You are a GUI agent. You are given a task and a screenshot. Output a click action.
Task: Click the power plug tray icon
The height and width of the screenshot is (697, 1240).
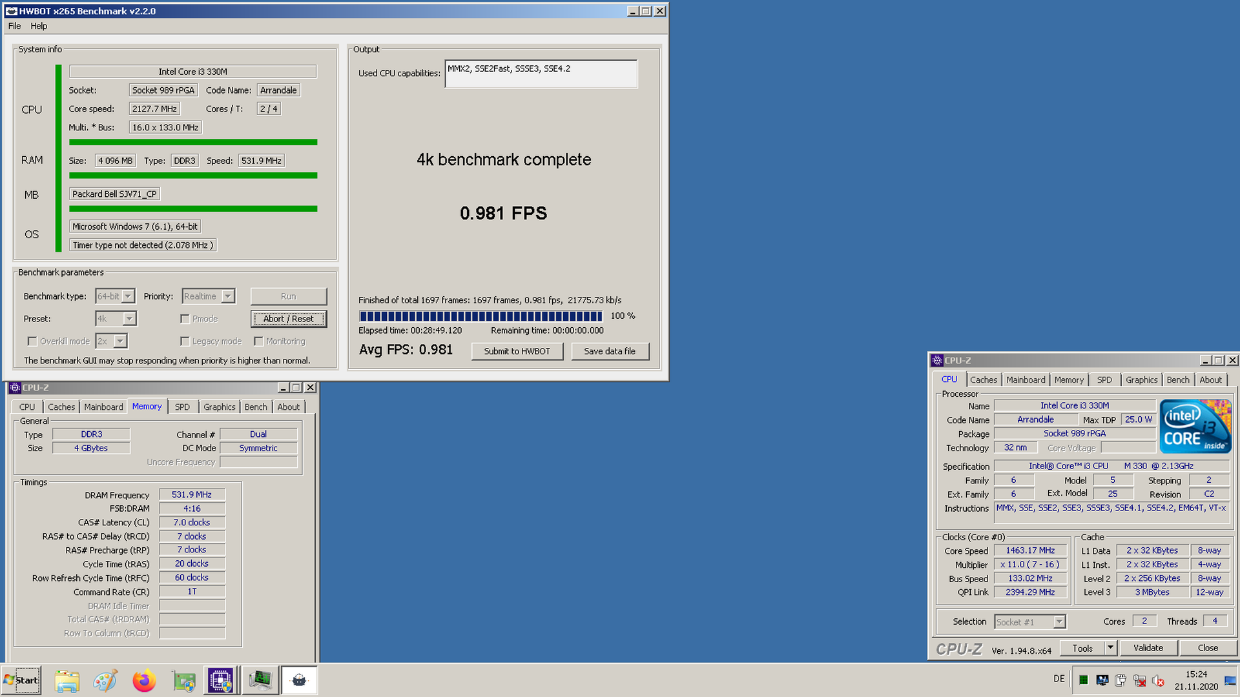pos(1121,680)
